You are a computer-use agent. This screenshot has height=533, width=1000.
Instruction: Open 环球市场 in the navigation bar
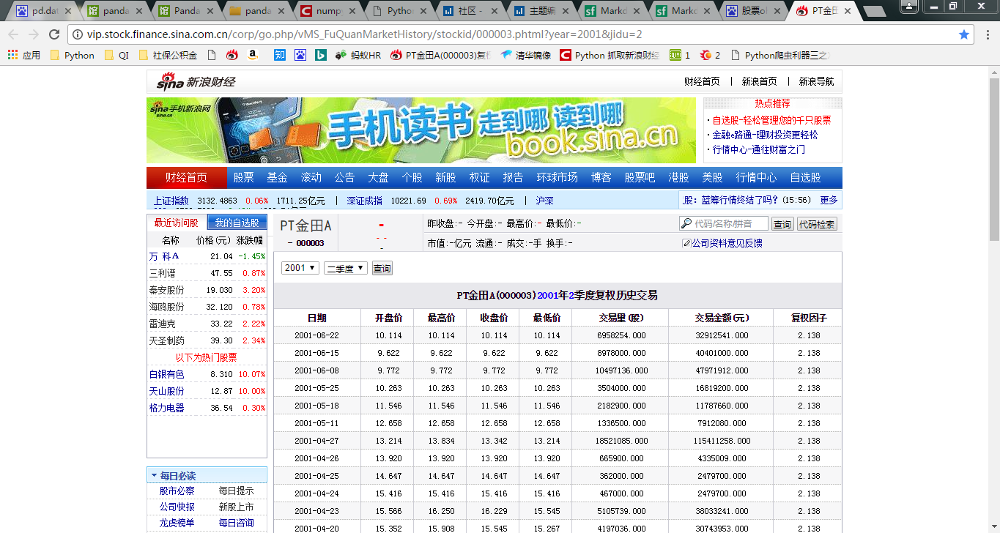557,177
